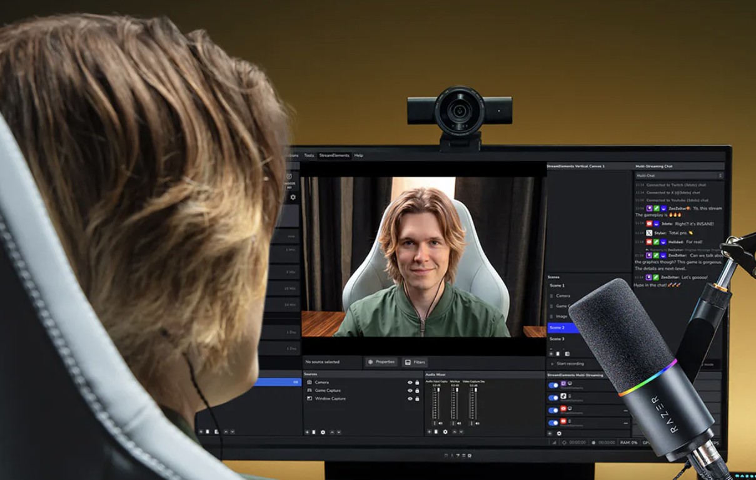Select the Window Capture source row

tap(362, 398)
